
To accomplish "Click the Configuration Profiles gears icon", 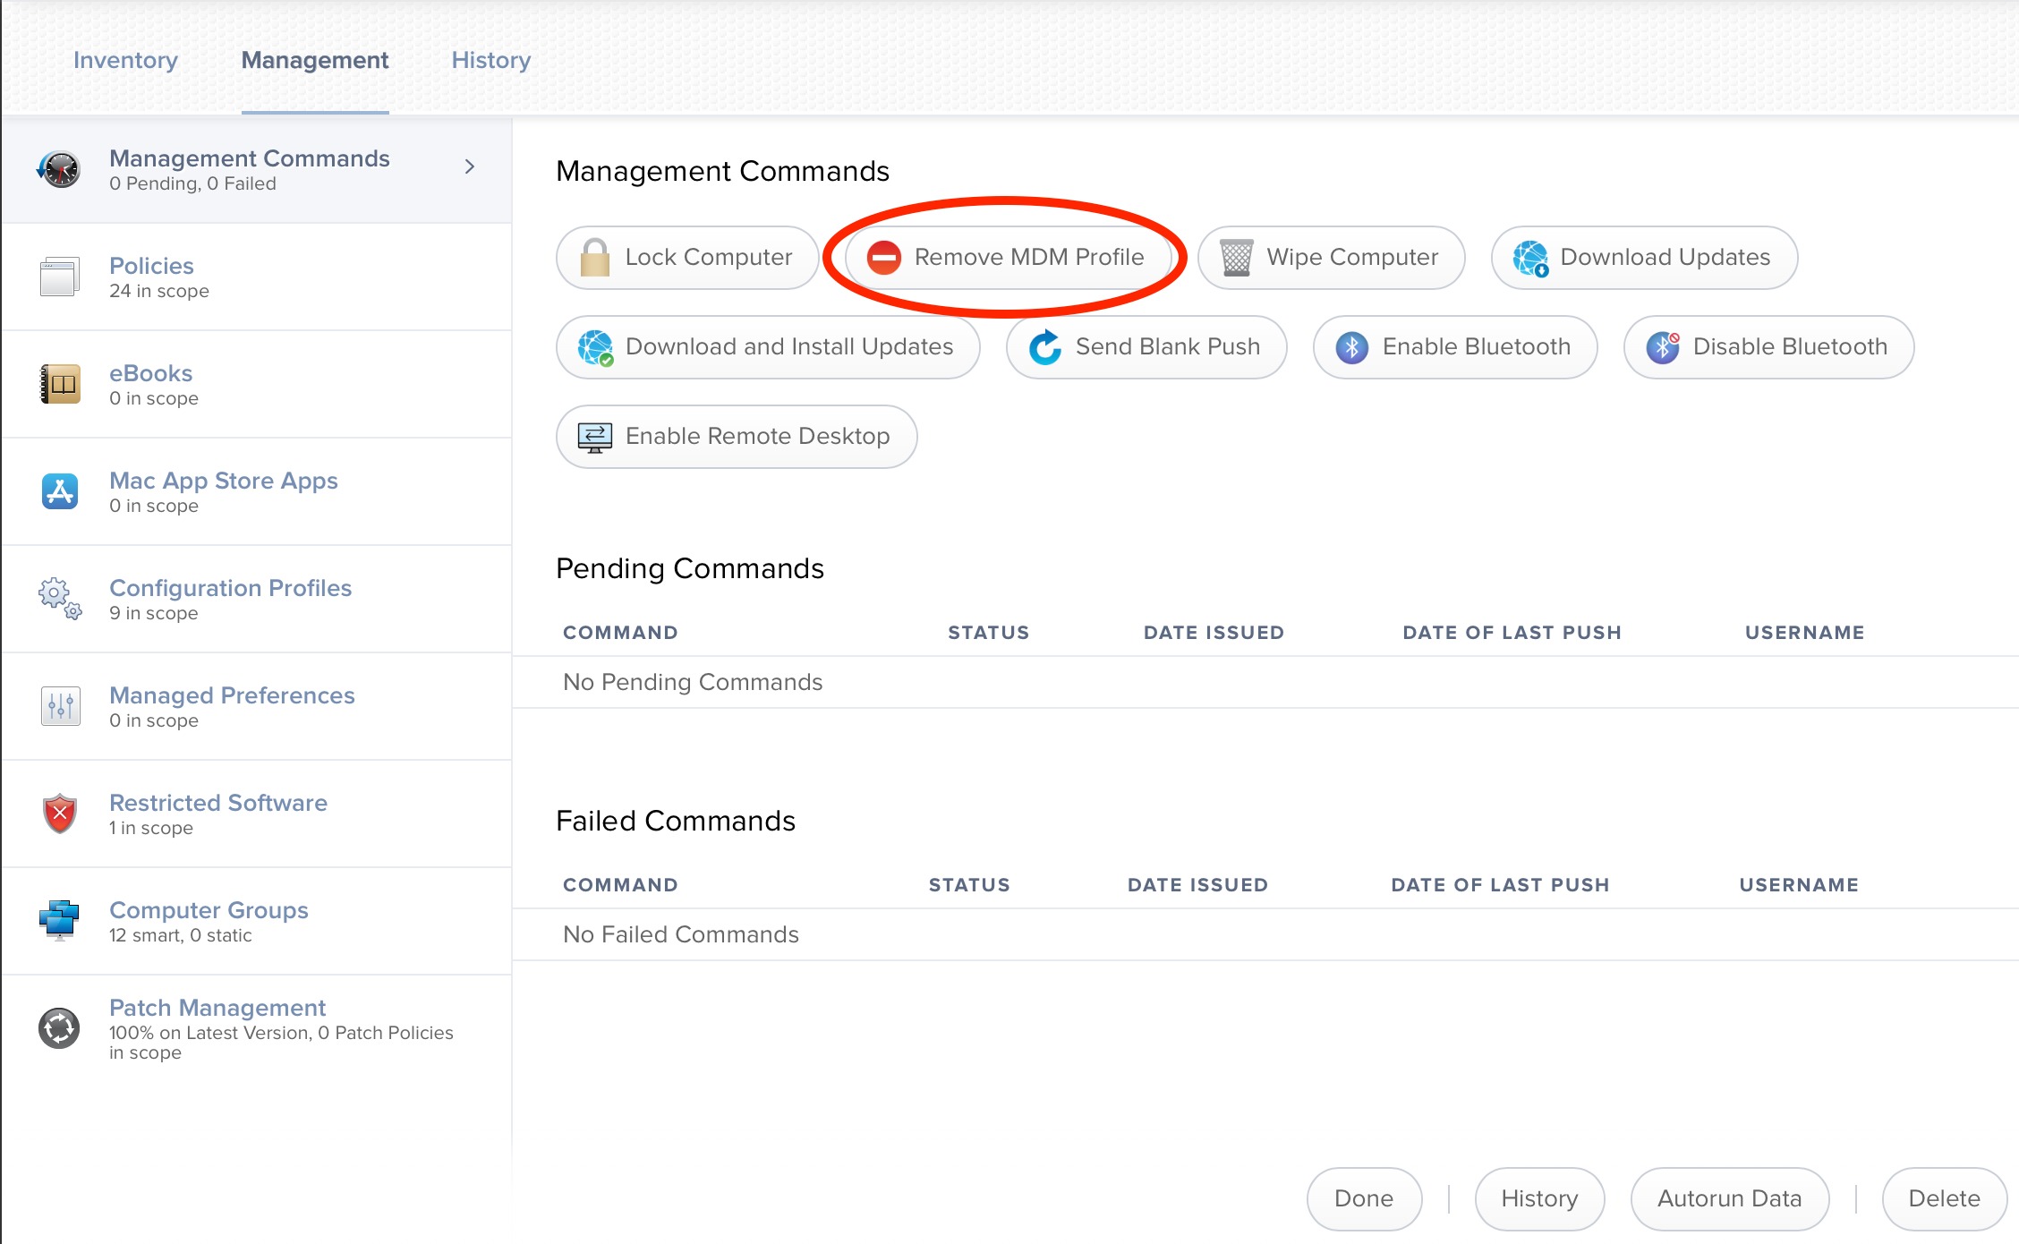I will pyautogui.click(x=60, y=599).
